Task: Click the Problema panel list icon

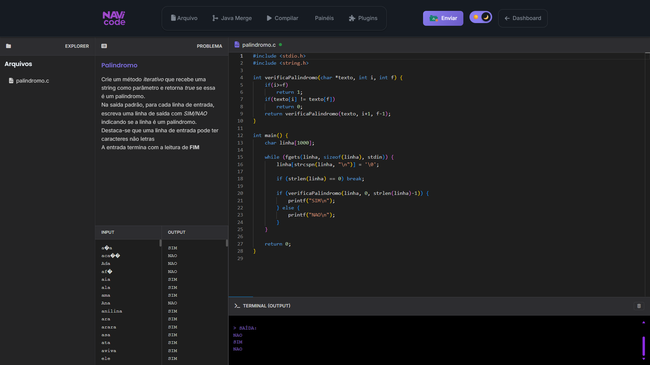Action: [104, 46]
